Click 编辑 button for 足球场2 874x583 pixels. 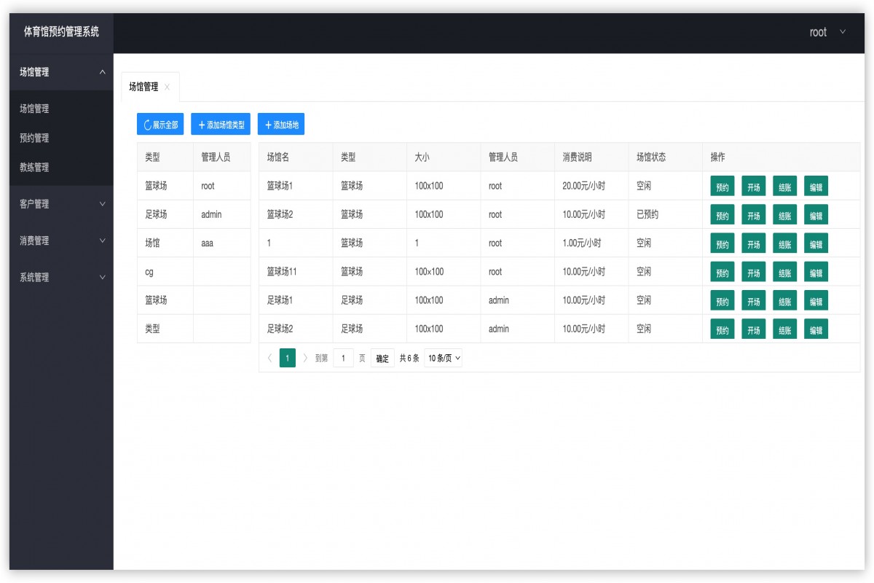[815, 329]
